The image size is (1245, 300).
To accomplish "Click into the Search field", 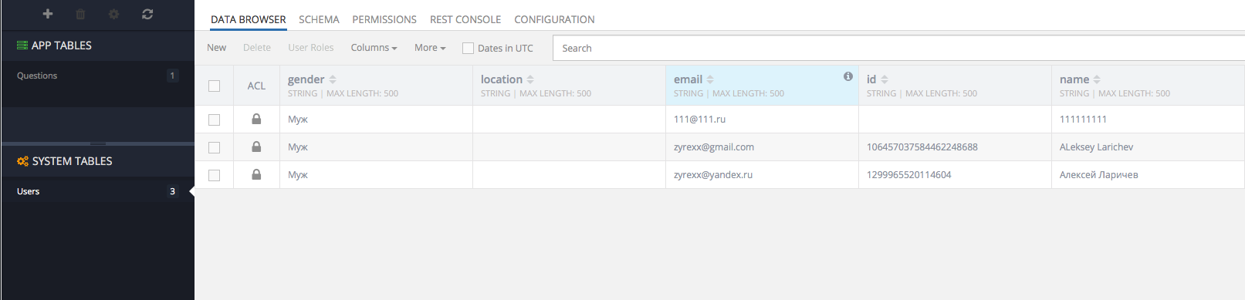I will [x=898, y=48].
